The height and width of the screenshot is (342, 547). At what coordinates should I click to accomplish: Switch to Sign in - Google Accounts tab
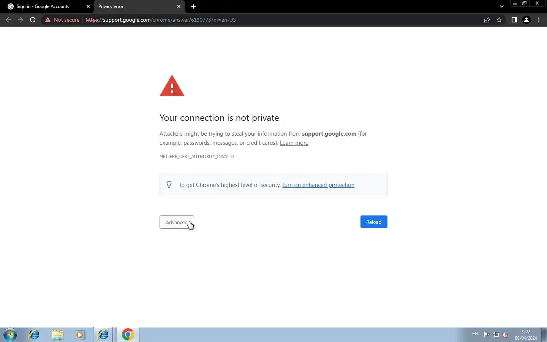tap(47, 6)
